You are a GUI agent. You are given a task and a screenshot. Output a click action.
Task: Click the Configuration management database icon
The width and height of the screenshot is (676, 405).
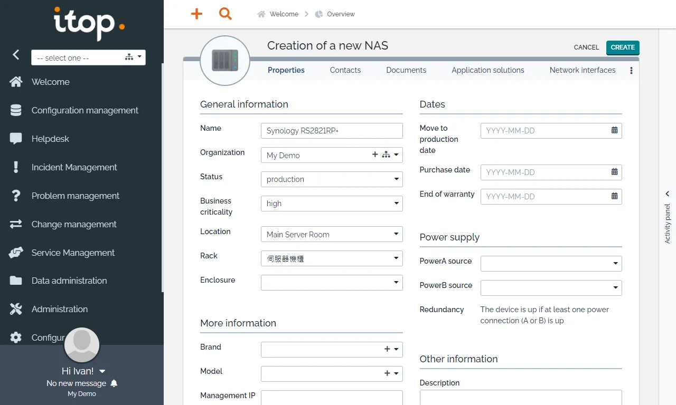pyautogui.click(x=16, y=110)
